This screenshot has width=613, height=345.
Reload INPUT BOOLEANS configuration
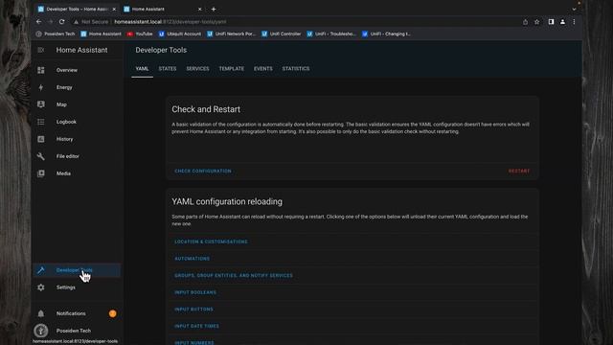pyautogui.click(x=195, y=292)
